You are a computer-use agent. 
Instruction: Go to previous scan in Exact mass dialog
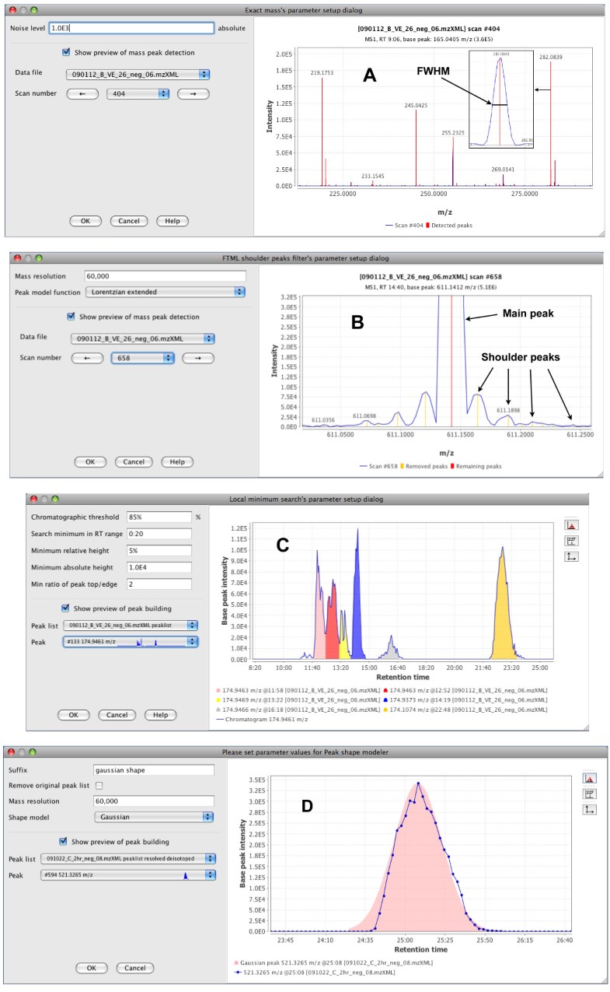(82, 93)
